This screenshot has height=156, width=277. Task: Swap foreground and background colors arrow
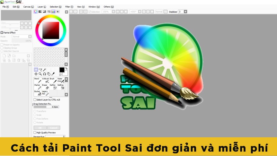coord(66,69)
